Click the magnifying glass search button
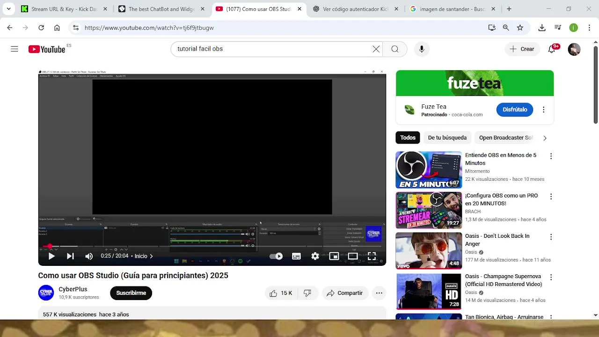 395,49
